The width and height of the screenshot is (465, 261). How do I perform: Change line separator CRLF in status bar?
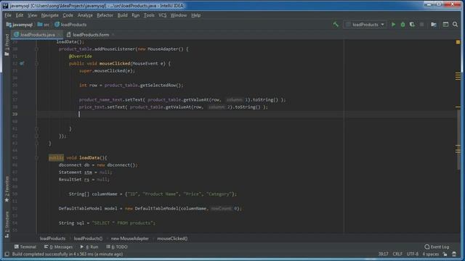point(397,254)
